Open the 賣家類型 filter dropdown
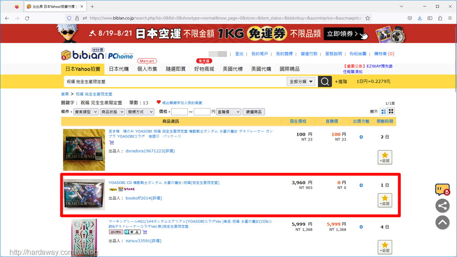The image size is (457, 257). click(86, 112)
